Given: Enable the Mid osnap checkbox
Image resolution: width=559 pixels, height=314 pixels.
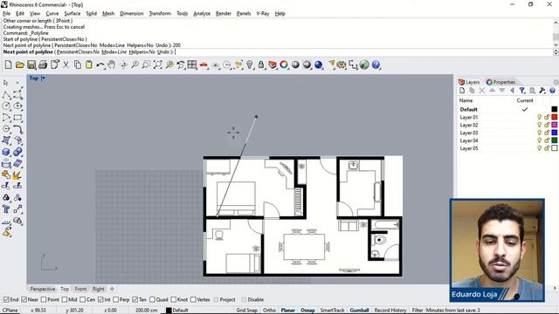Looking at the screenshot, I should [x=65, y=300].
